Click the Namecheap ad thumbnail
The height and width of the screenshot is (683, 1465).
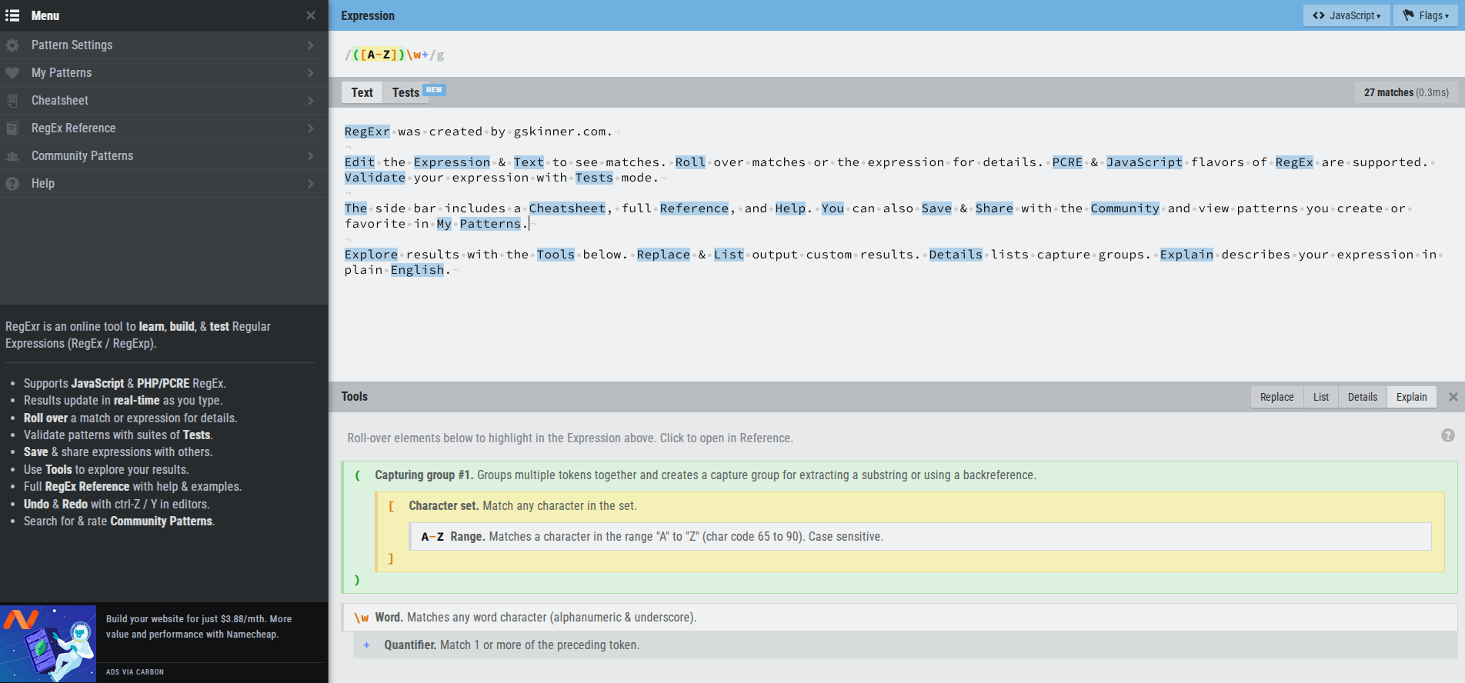coord(48,644)
